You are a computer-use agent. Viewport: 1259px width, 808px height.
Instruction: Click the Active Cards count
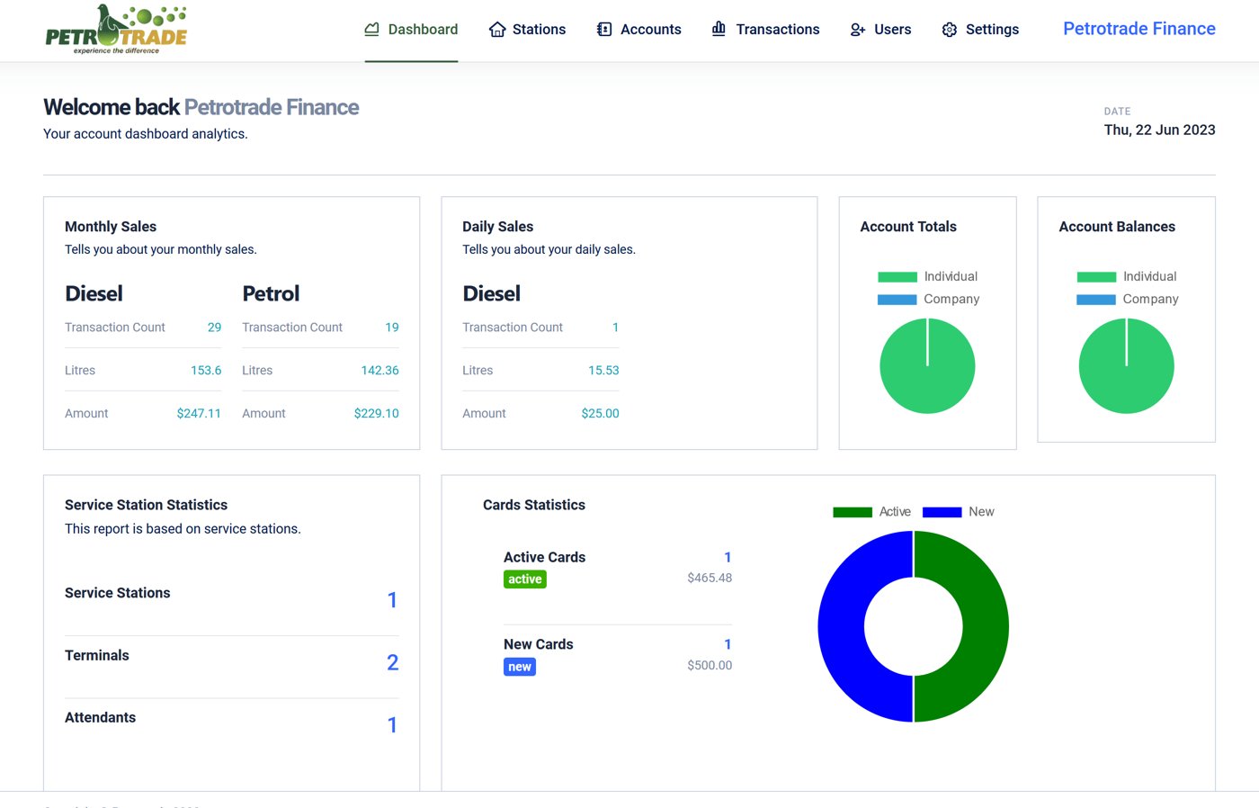tap(728, 557)
